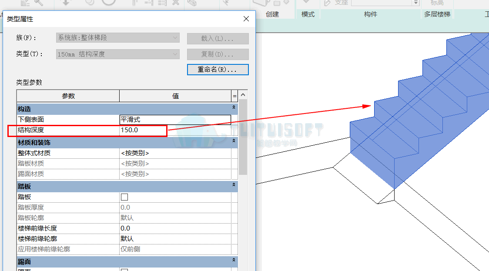Screen dimensions: 489x271
Task: Open the 族 family dropdown
Action: pyautogui.click(x=117, y=38)
